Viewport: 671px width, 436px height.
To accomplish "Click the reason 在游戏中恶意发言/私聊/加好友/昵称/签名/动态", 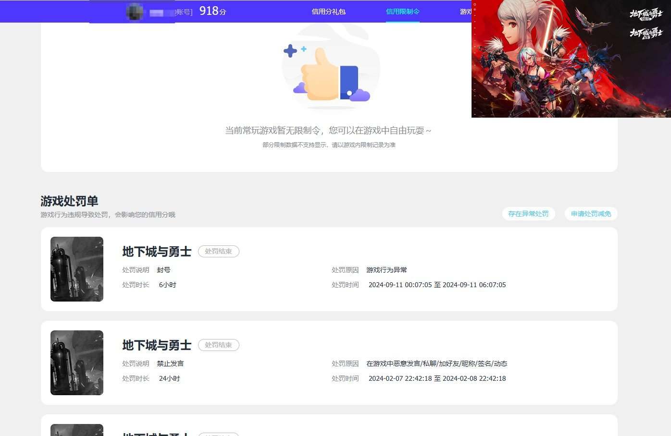I will click(x=437, y=363).
